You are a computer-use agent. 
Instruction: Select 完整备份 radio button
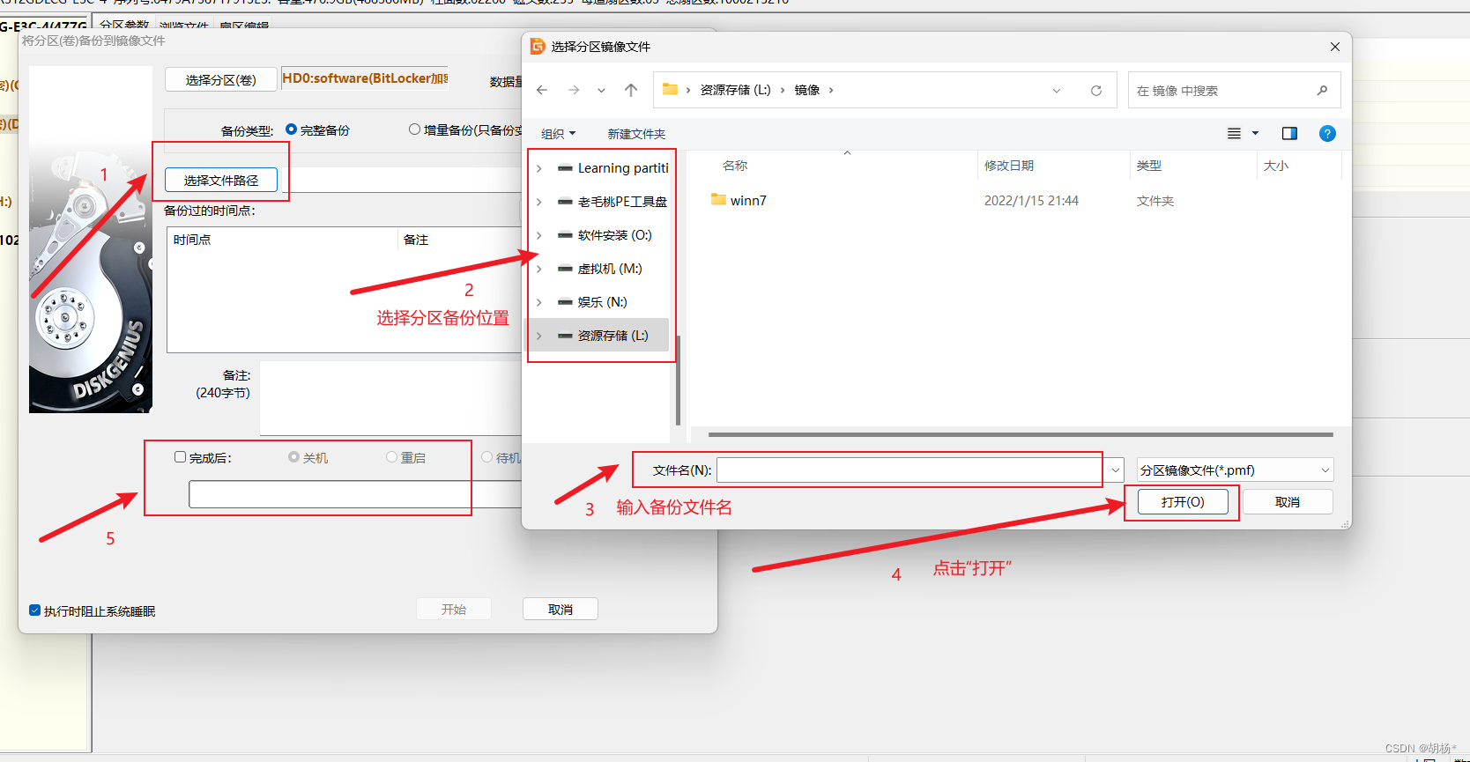[291, 129]
